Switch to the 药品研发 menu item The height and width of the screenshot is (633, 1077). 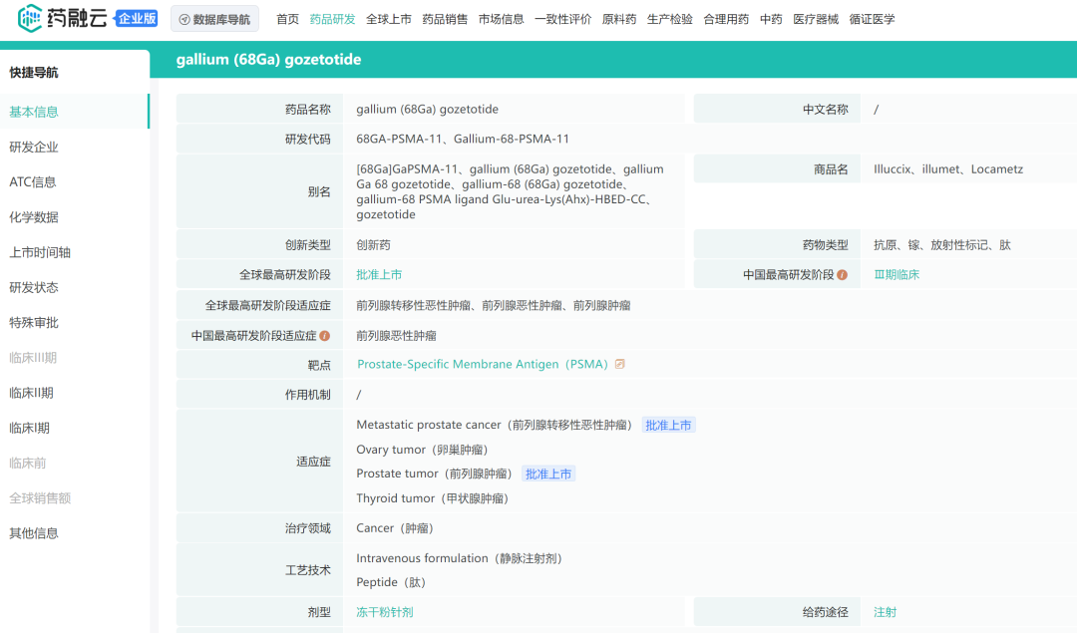coord(332,18)
